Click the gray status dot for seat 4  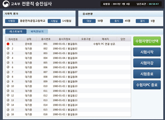point(8,58)
